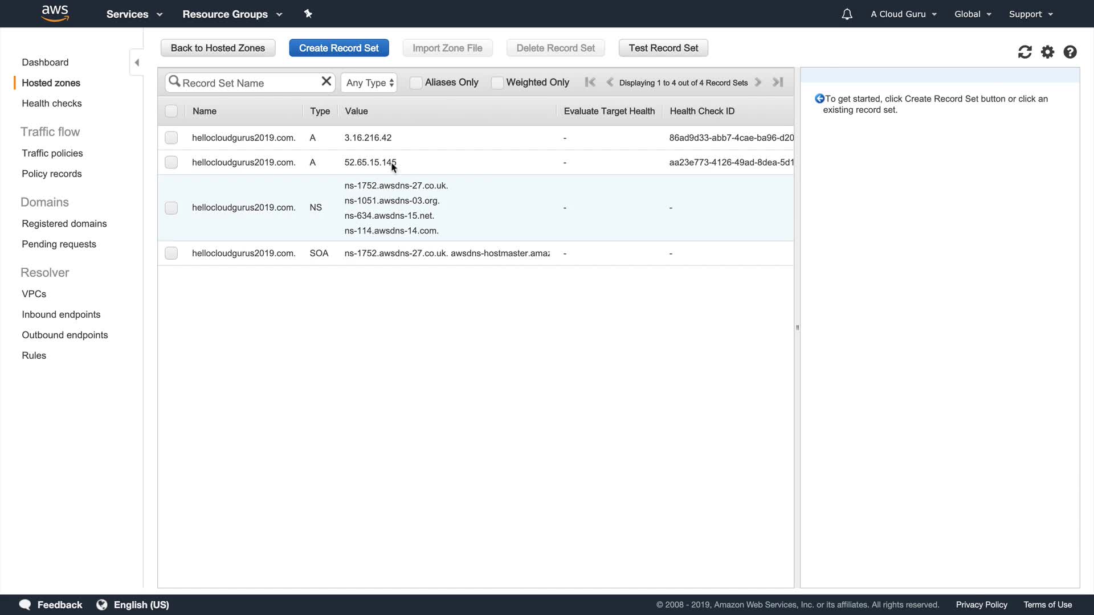The height and width of the screenshot is (615, 1094).
Task: Collapse the left navigation panel
Action: [137, 63]
